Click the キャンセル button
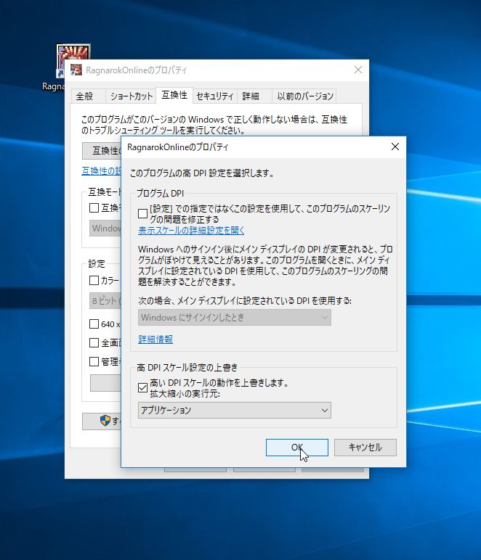 click(365, 448)
